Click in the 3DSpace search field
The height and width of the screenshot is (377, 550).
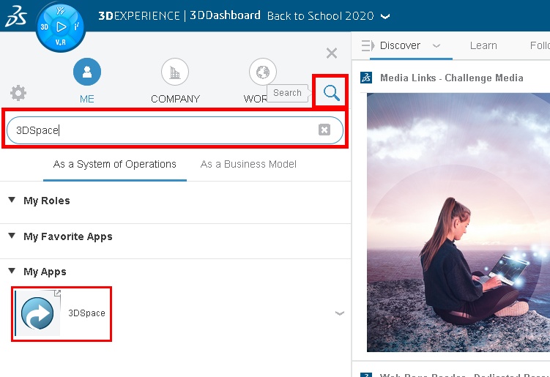(x=175, y=130)
